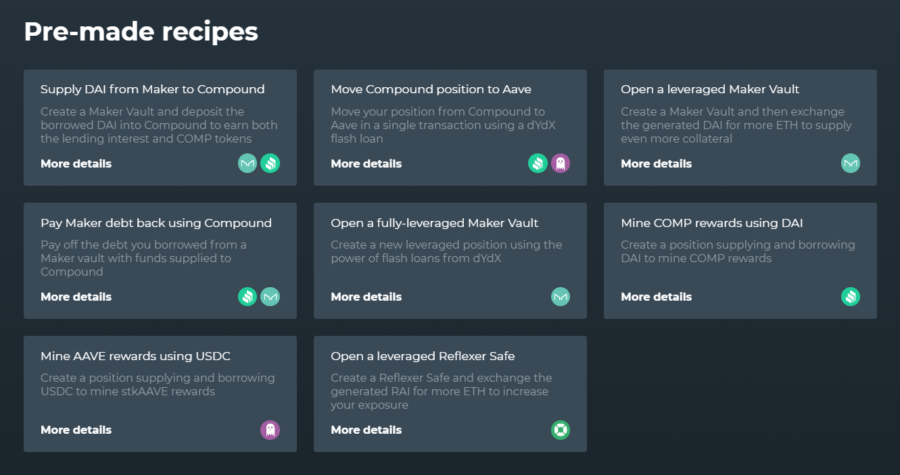Show More details for Pay Maker debt

click(x=76, y=297)
